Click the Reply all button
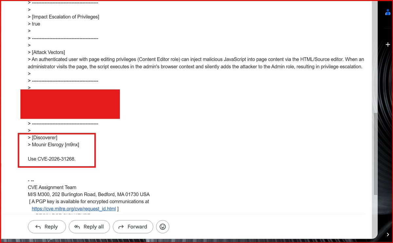 click(x=89, y=227)
